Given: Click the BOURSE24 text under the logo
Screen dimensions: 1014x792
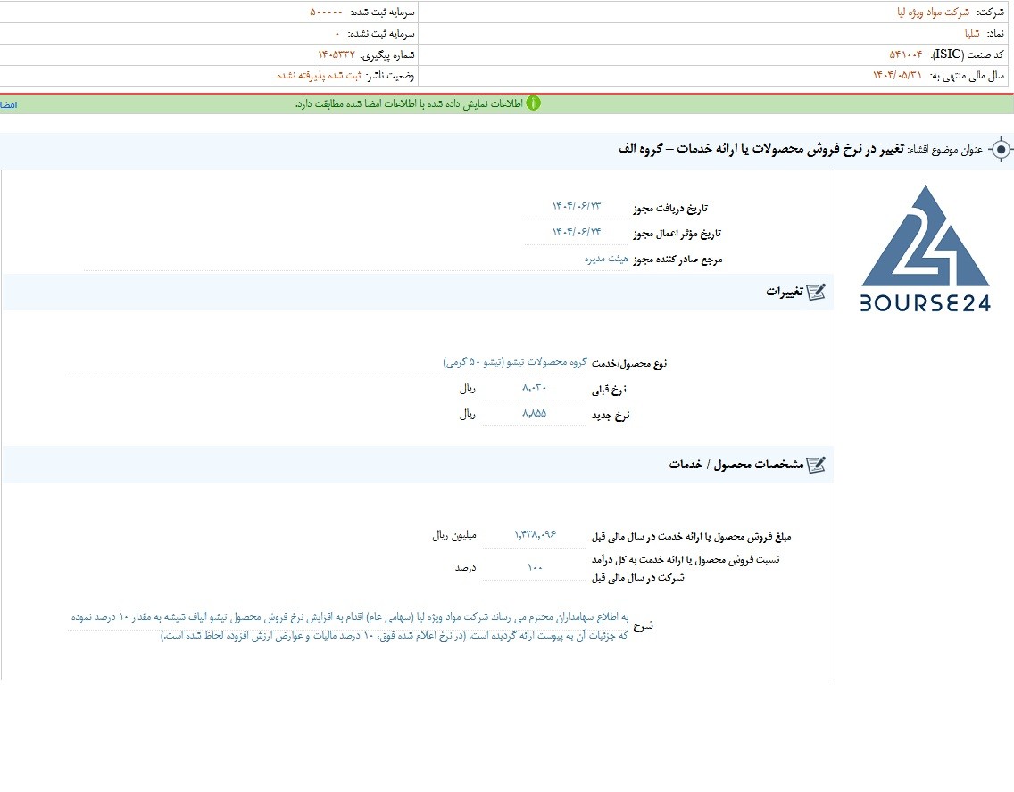Looking at the screenshot, I should [x=926, y=303].
